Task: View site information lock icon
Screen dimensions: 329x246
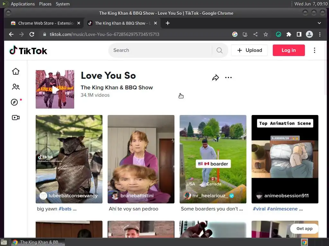Action: 44,34
